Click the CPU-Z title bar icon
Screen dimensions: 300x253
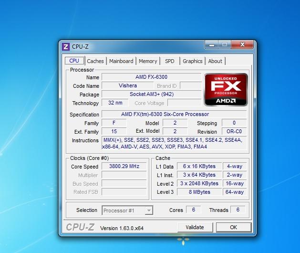coord(65,46)
